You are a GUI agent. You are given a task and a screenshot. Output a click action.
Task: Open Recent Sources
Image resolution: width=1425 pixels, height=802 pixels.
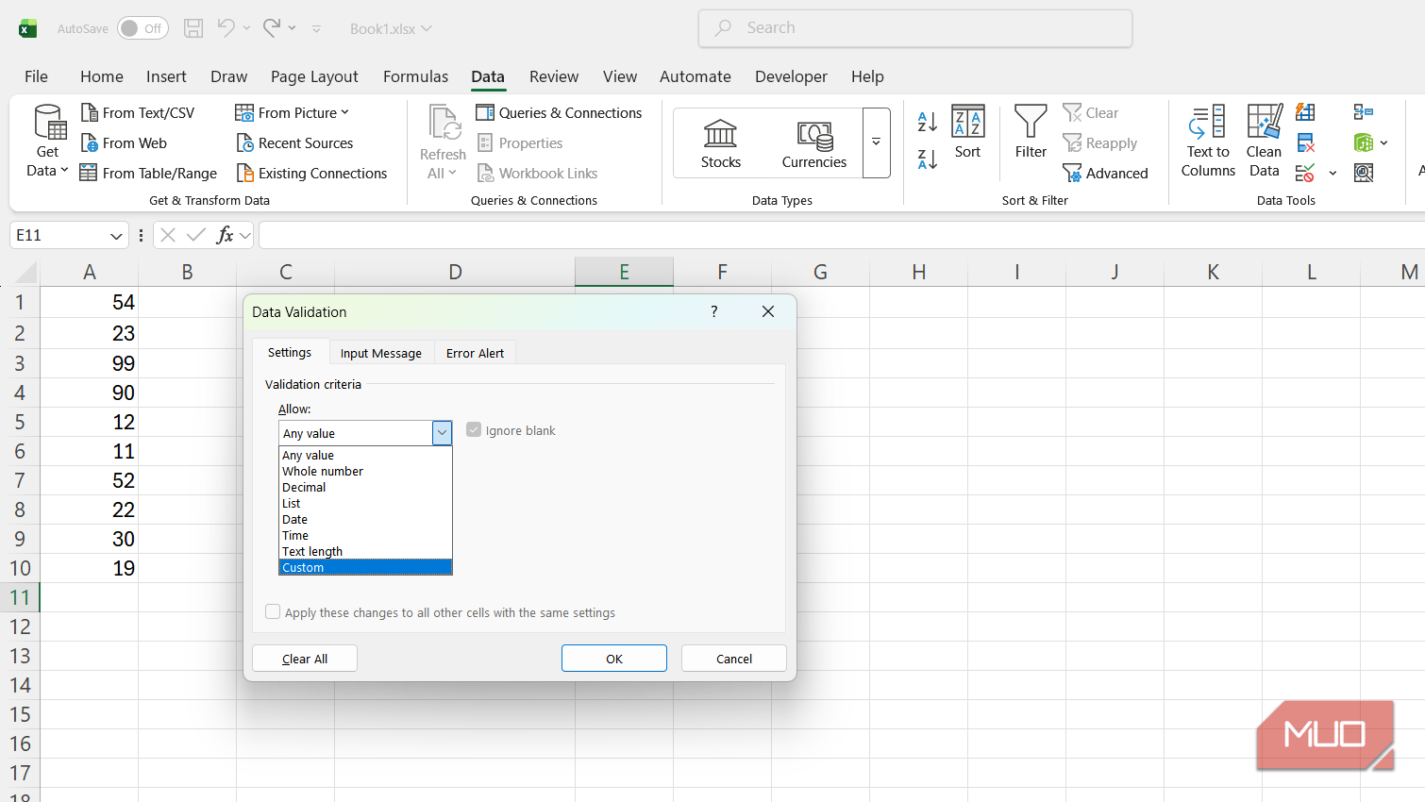[294, 143]
